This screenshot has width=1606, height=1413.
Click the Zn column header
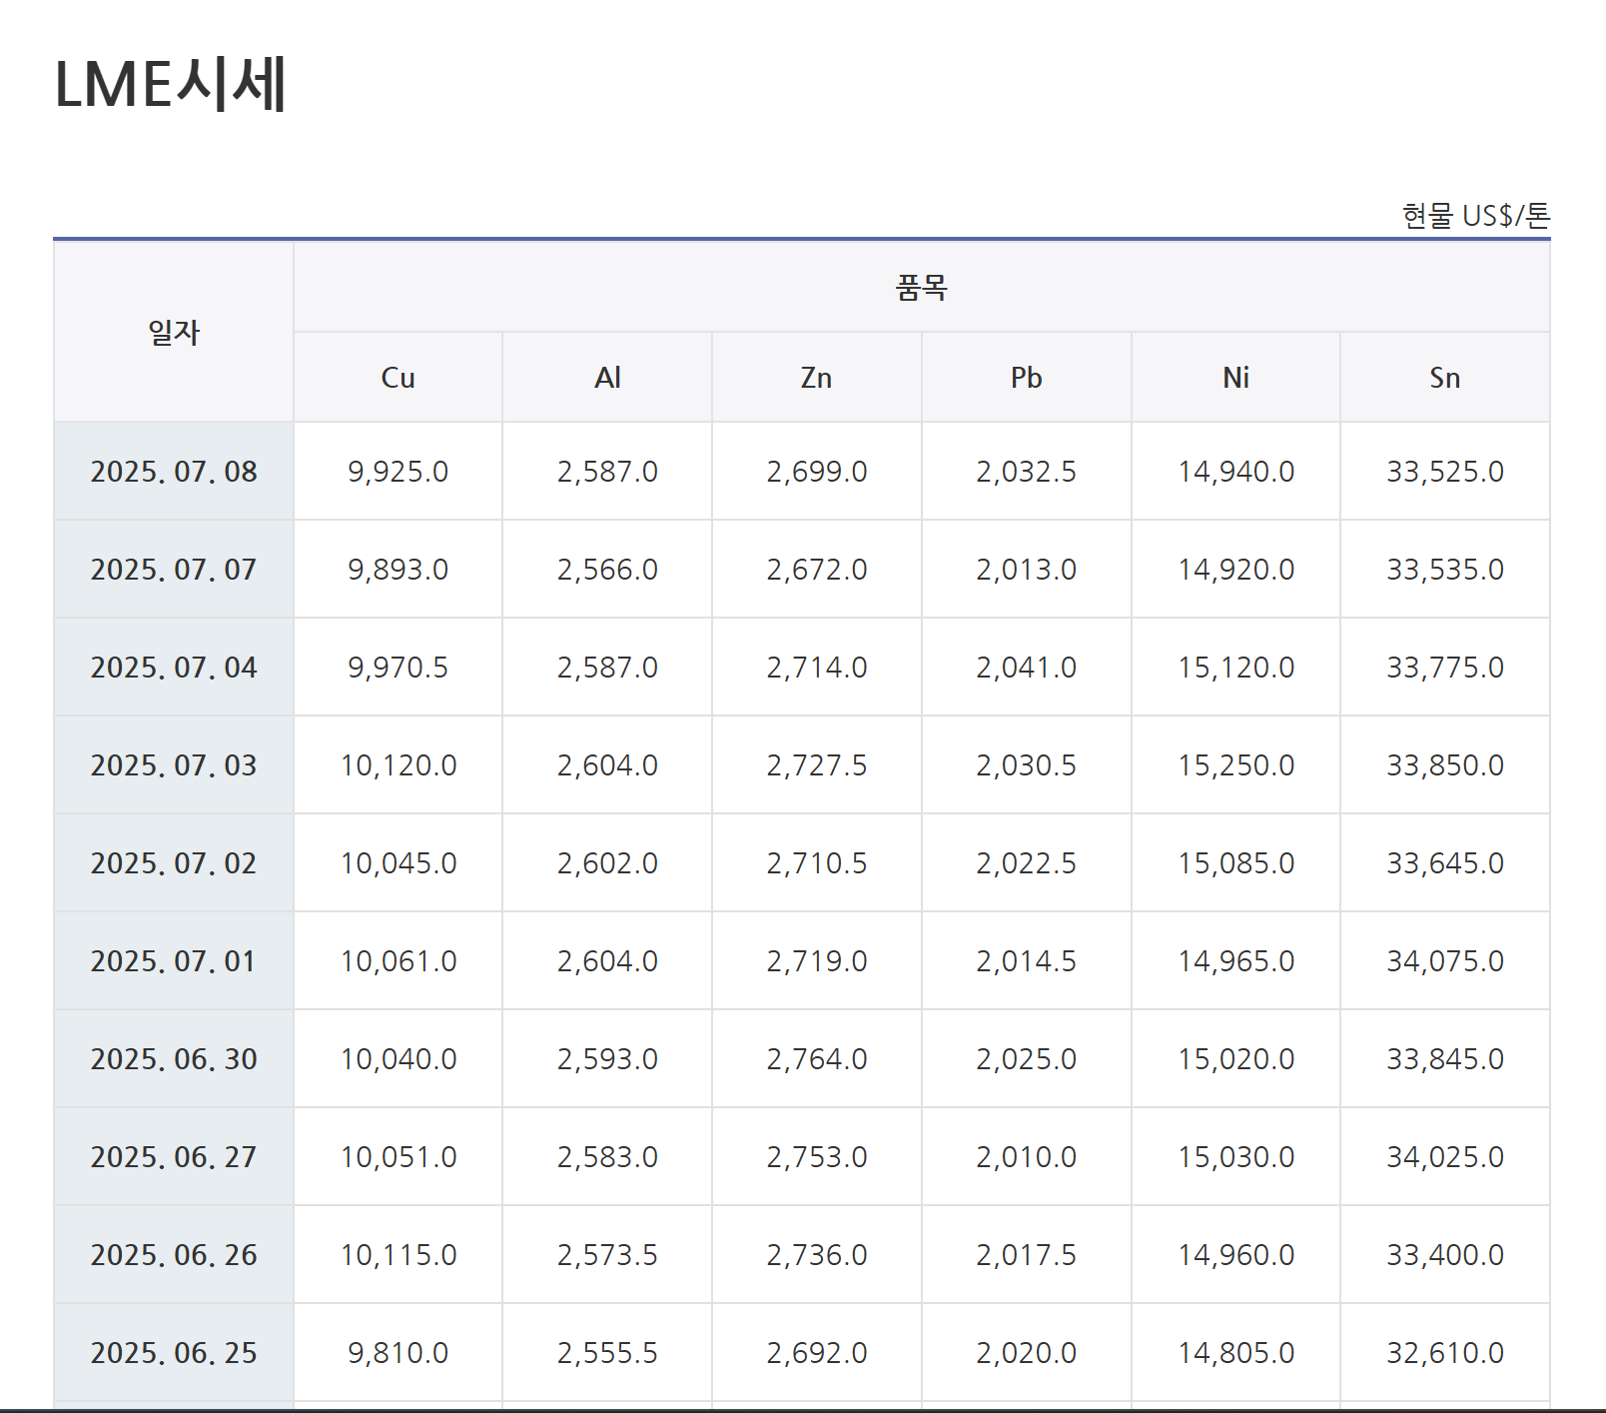(816, 378)
